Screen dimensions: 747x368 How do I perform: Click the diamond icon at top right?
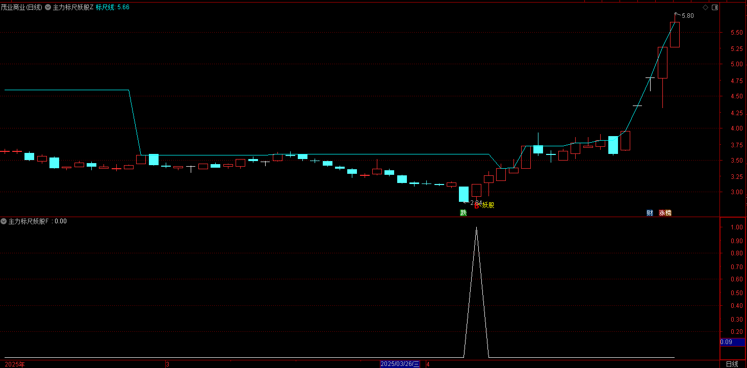tap(705, 8)
